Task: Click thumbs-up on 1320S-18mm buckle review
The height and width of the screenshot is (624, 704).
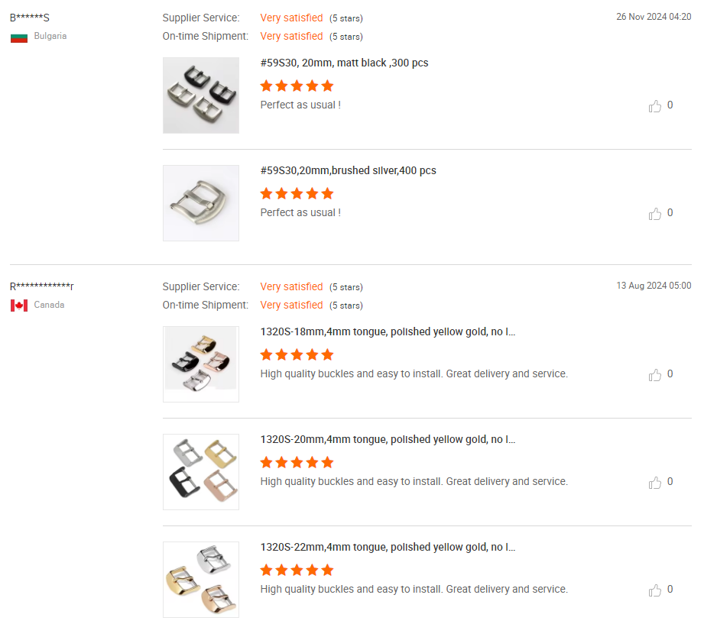Action: pyautogui.click(x=655, y=375)
